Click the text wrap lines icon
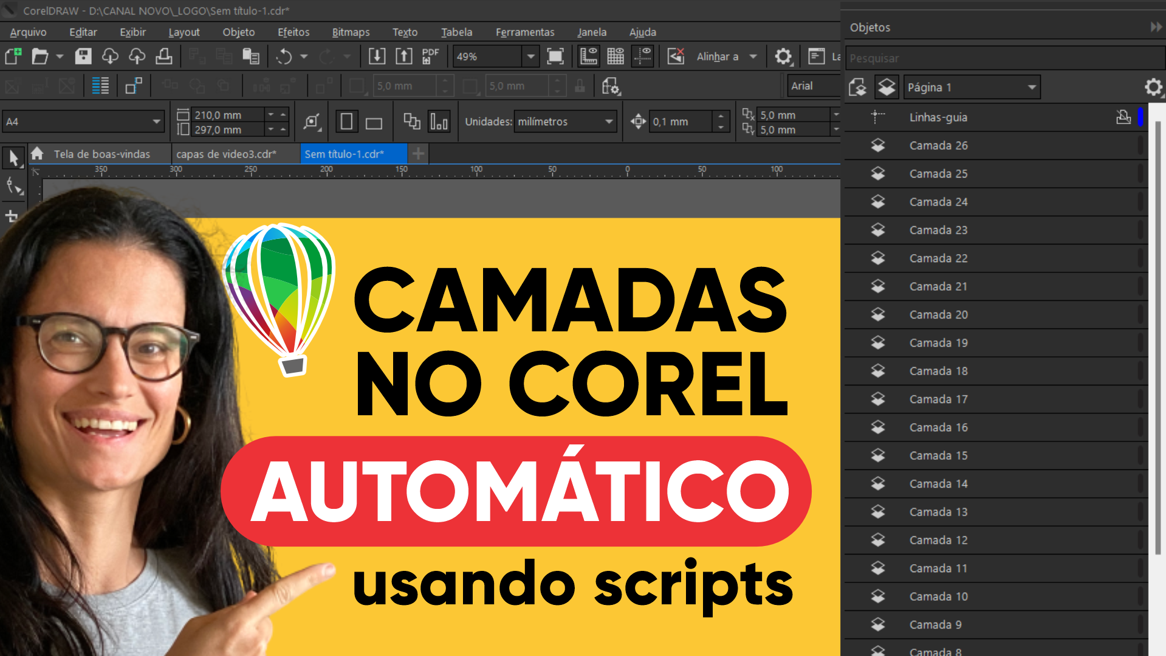 coord(100,86)
